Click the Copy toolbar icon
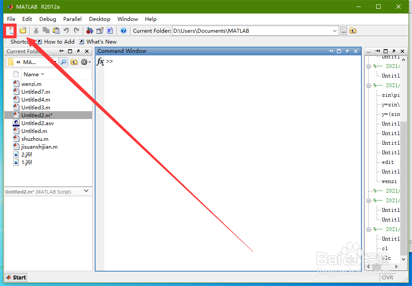The height and width of the screenshot is (286, 412). (x=46, y=31)
